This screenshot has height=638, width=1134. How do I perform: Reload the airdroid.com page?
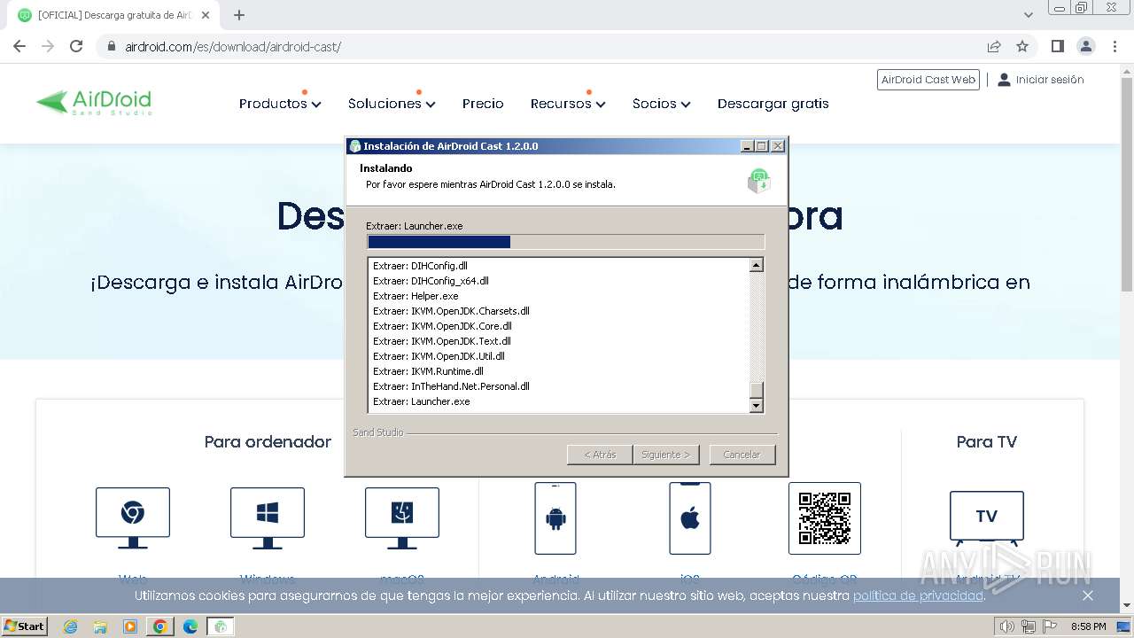coord(76,46)
